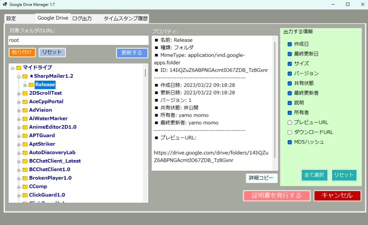
Task: Open the 設定 tab
Action: (20, 19)
